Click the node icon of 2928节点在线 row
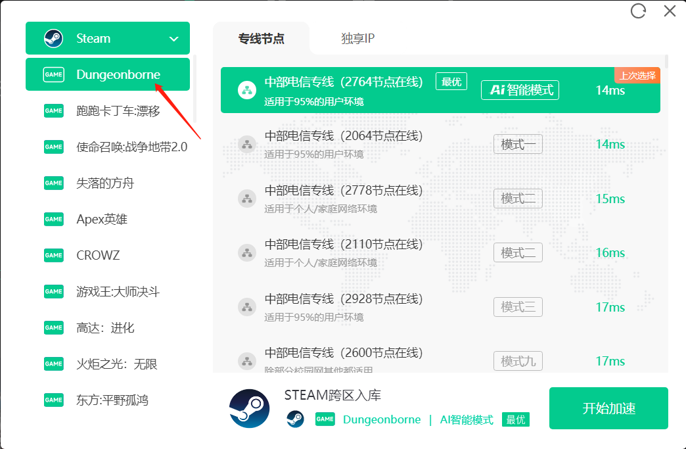This screenshot has width=686, height=449. [x=247, y=306]
